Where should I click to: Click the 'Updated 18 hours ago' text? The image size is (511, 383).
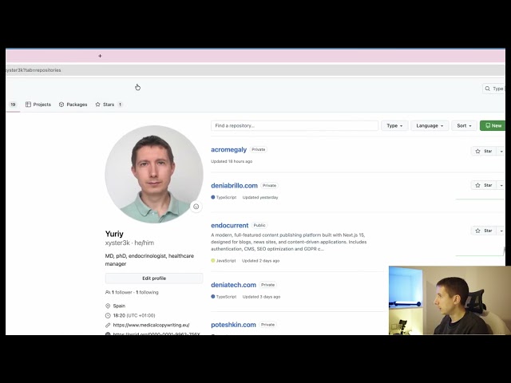(x=232, y=161)
